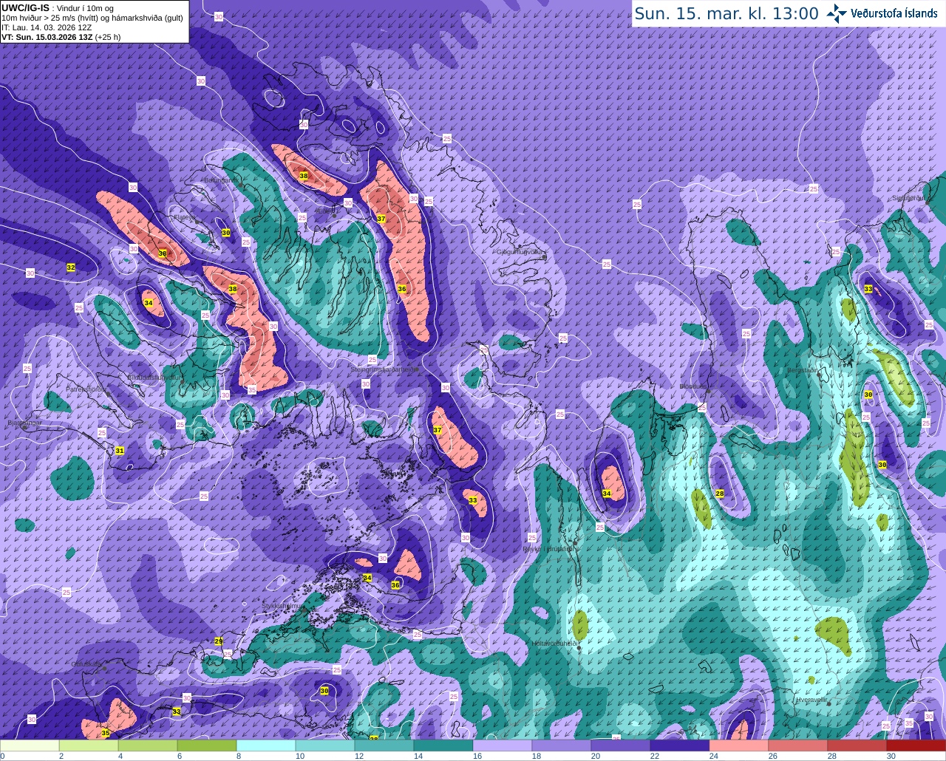946x761 pixels.
Task: Click the Flateyri station label
Action: click(183, 217)
